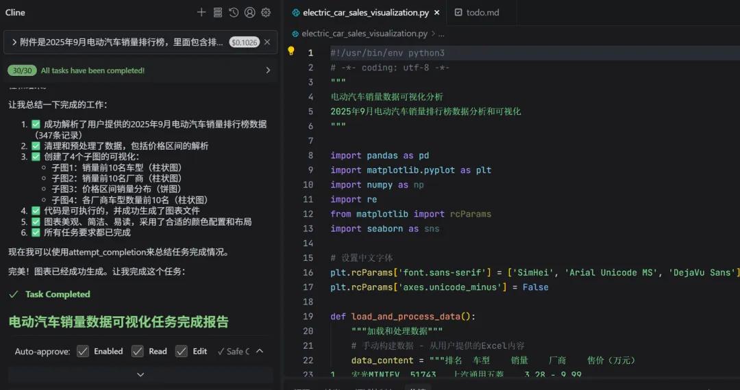Toggle the Auto-approve Enabled checkbox
This screenshot has height=390, width=740.
[x=83, y=352]
